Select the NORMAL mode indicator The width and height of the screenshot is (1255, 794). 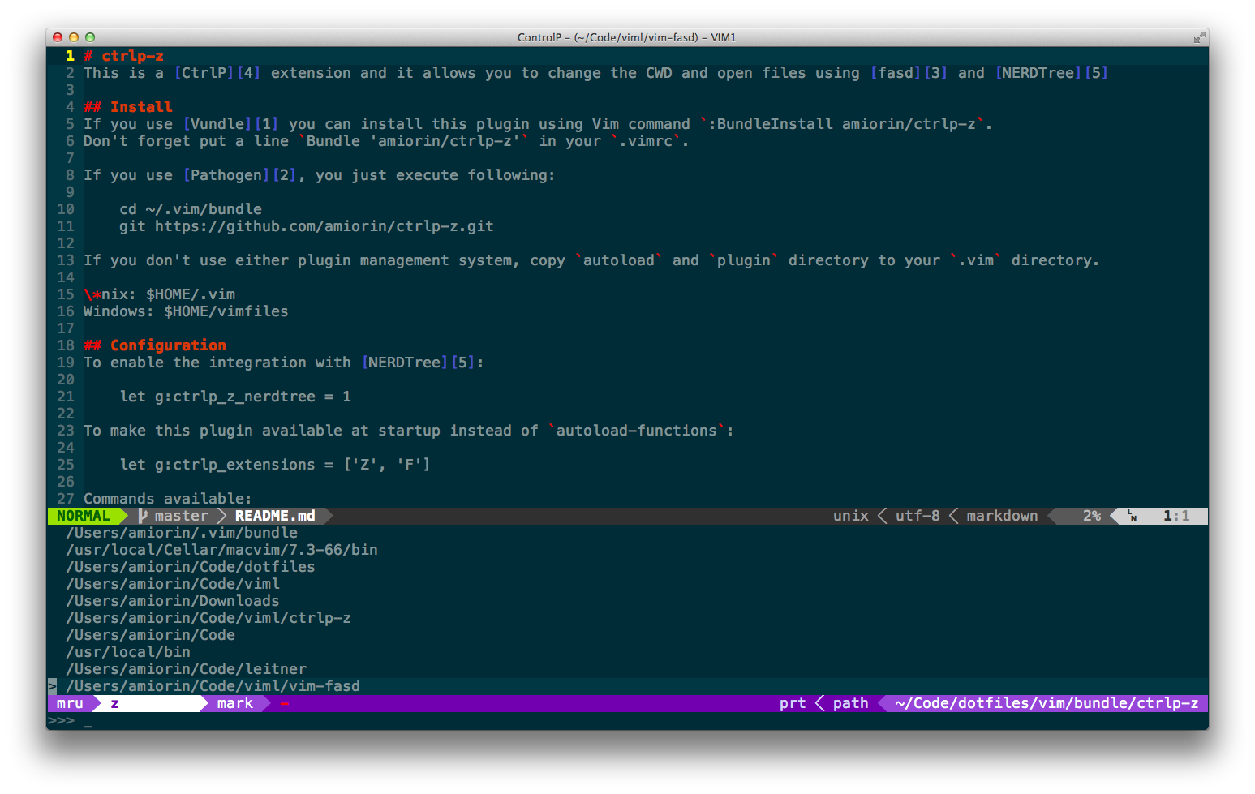coord(84,516)
